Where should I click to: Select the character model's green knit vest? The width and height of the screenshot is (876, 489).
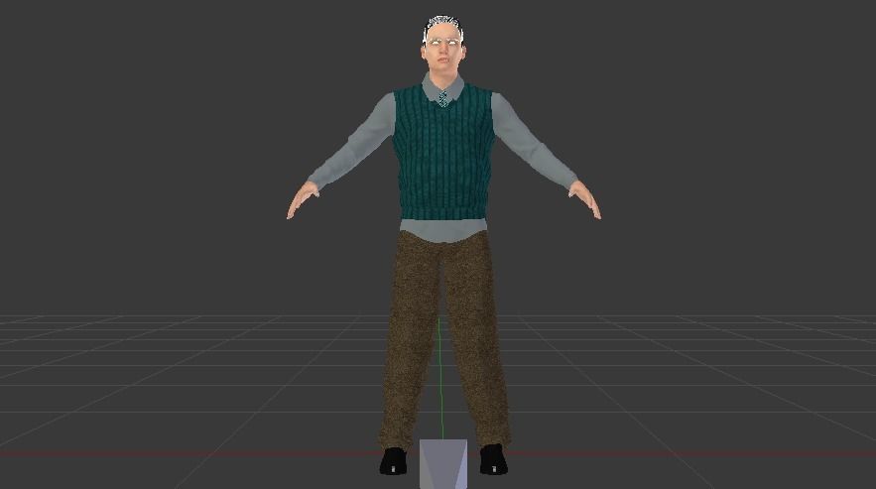pos(443,154)
